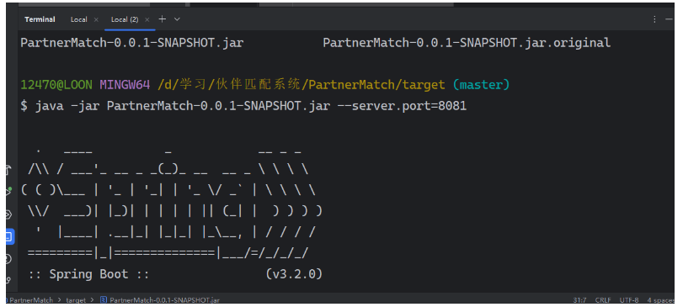Click the PartnerMatch-0.0.1-SNAPSHOT.jar breadcrumb
The image size is (683, 307).
tap(165, 300)
